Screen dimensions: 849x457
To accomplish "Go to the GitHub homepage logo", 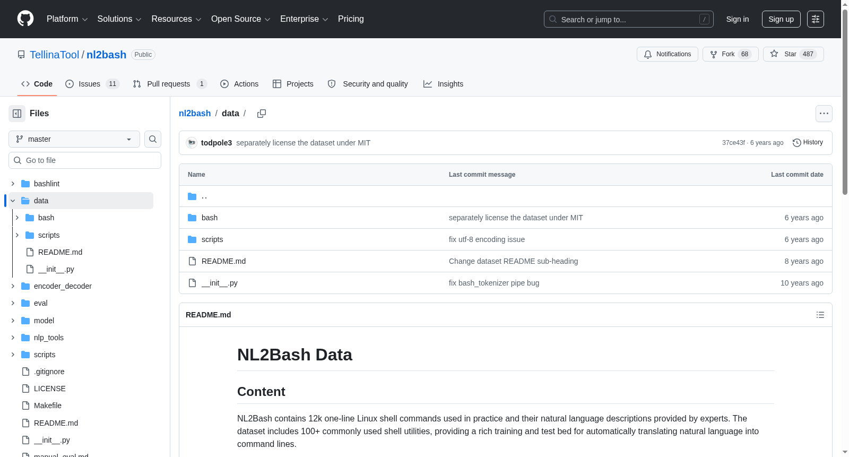I will pyautogui.click(x=25, y=19).
